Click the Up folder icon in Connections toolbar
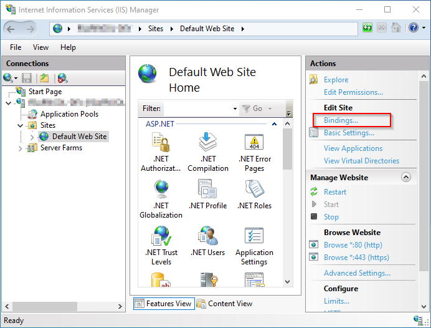 coord(44,78)
